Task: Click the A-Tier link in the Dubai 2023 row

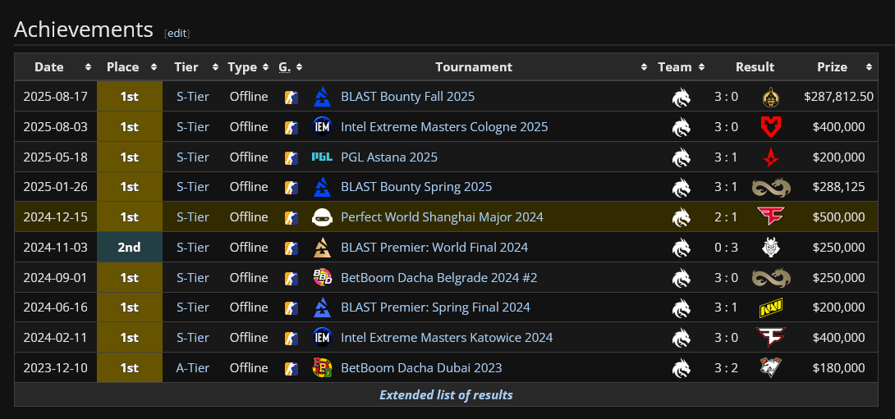Action: click(x=193, y=368)
